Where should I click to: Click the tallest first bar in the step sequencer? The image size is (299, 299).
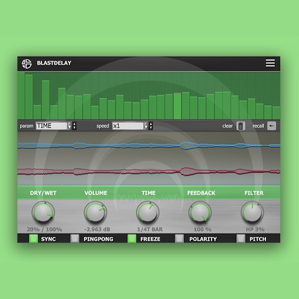(21, 96)
